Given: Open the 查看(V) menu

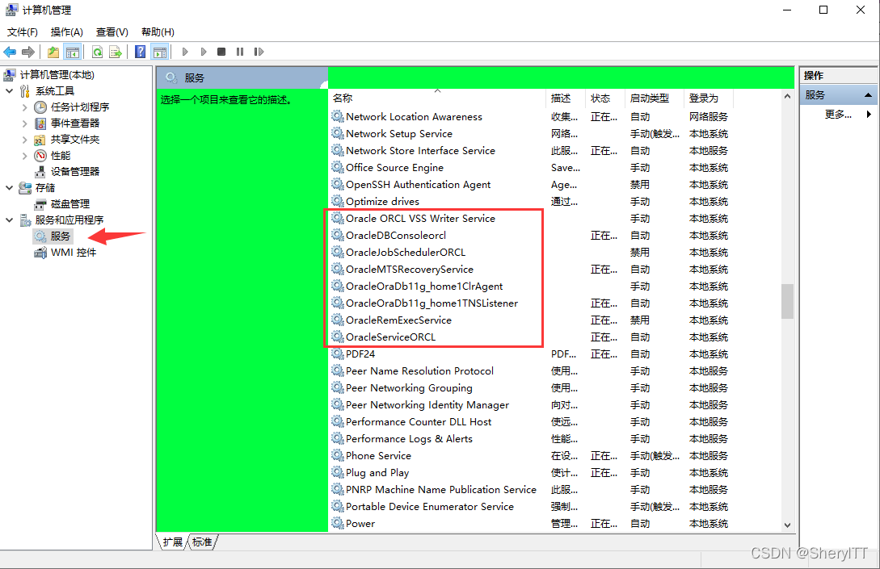Looking at the screenshot, I should point(112,32).
